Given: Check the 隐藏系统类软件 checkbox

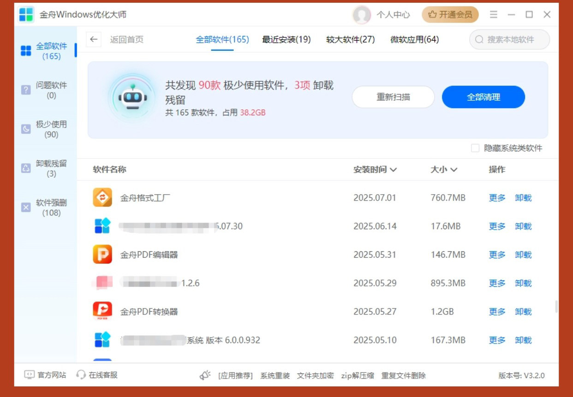Looking at the screenshot, I should [x=475, y=148].
